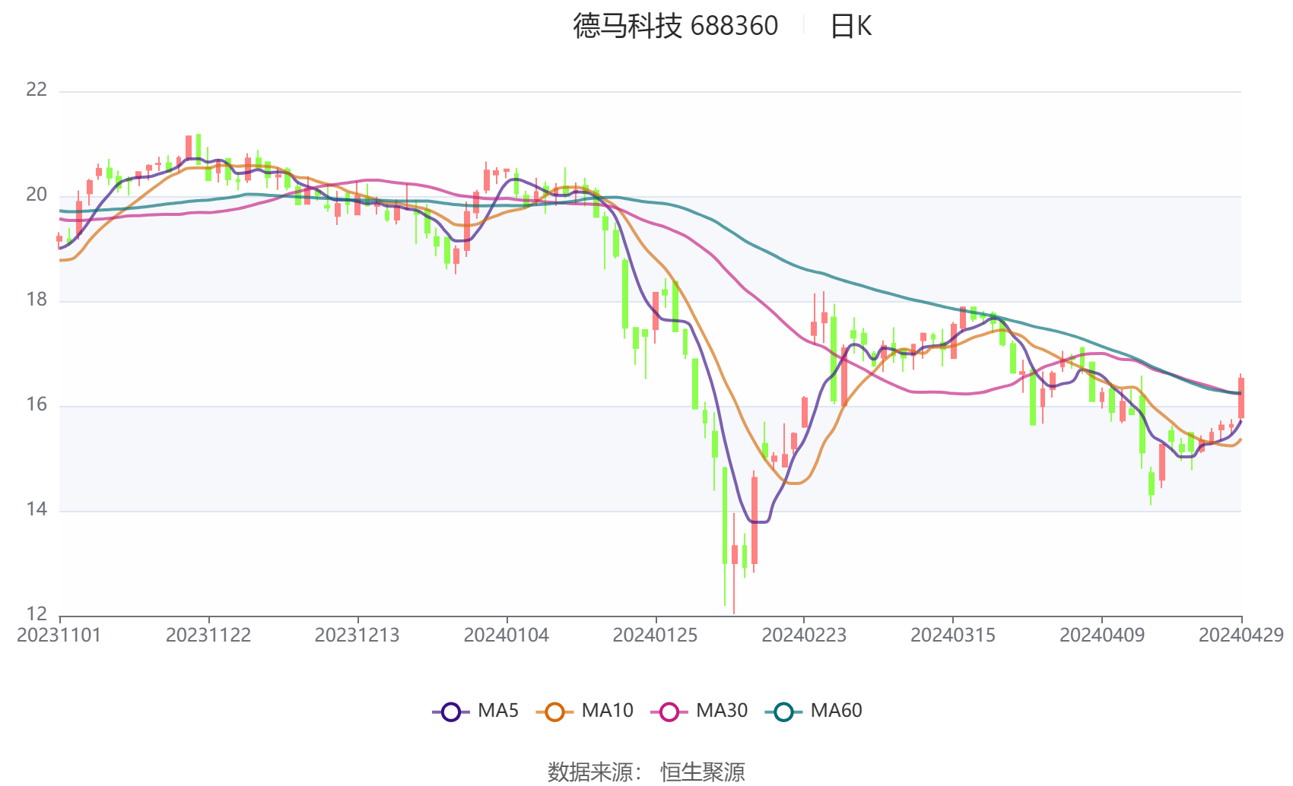Select the 日K chart type label

(x=850, y=27)
